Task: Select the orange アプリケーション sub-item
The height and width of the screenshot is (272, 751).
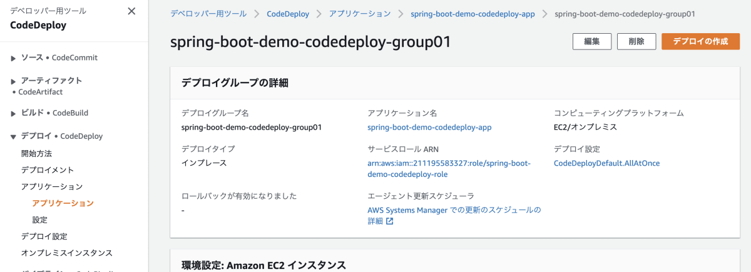Action: click(x=63, y=203)
